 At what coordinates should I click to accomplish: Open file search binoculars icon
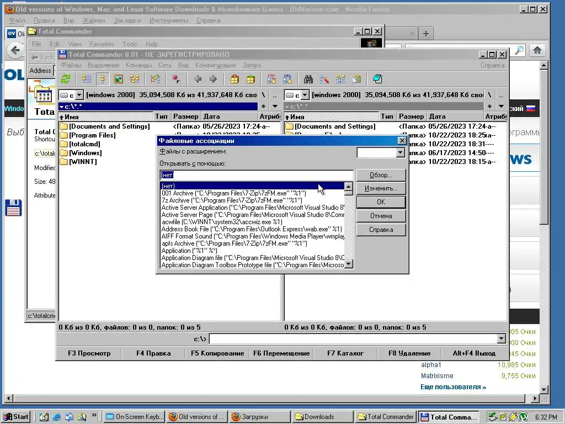point(308,79)
